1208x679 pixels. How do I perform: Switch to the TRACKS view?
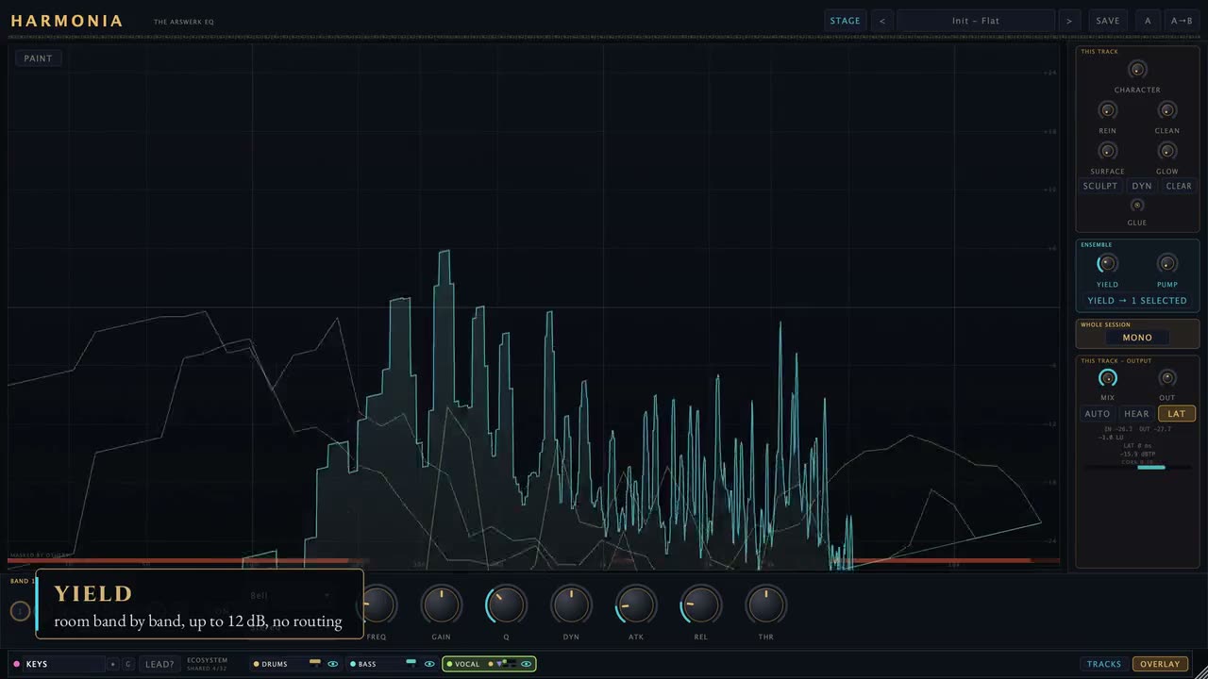pyautogui.click(x=1104, y=664)
